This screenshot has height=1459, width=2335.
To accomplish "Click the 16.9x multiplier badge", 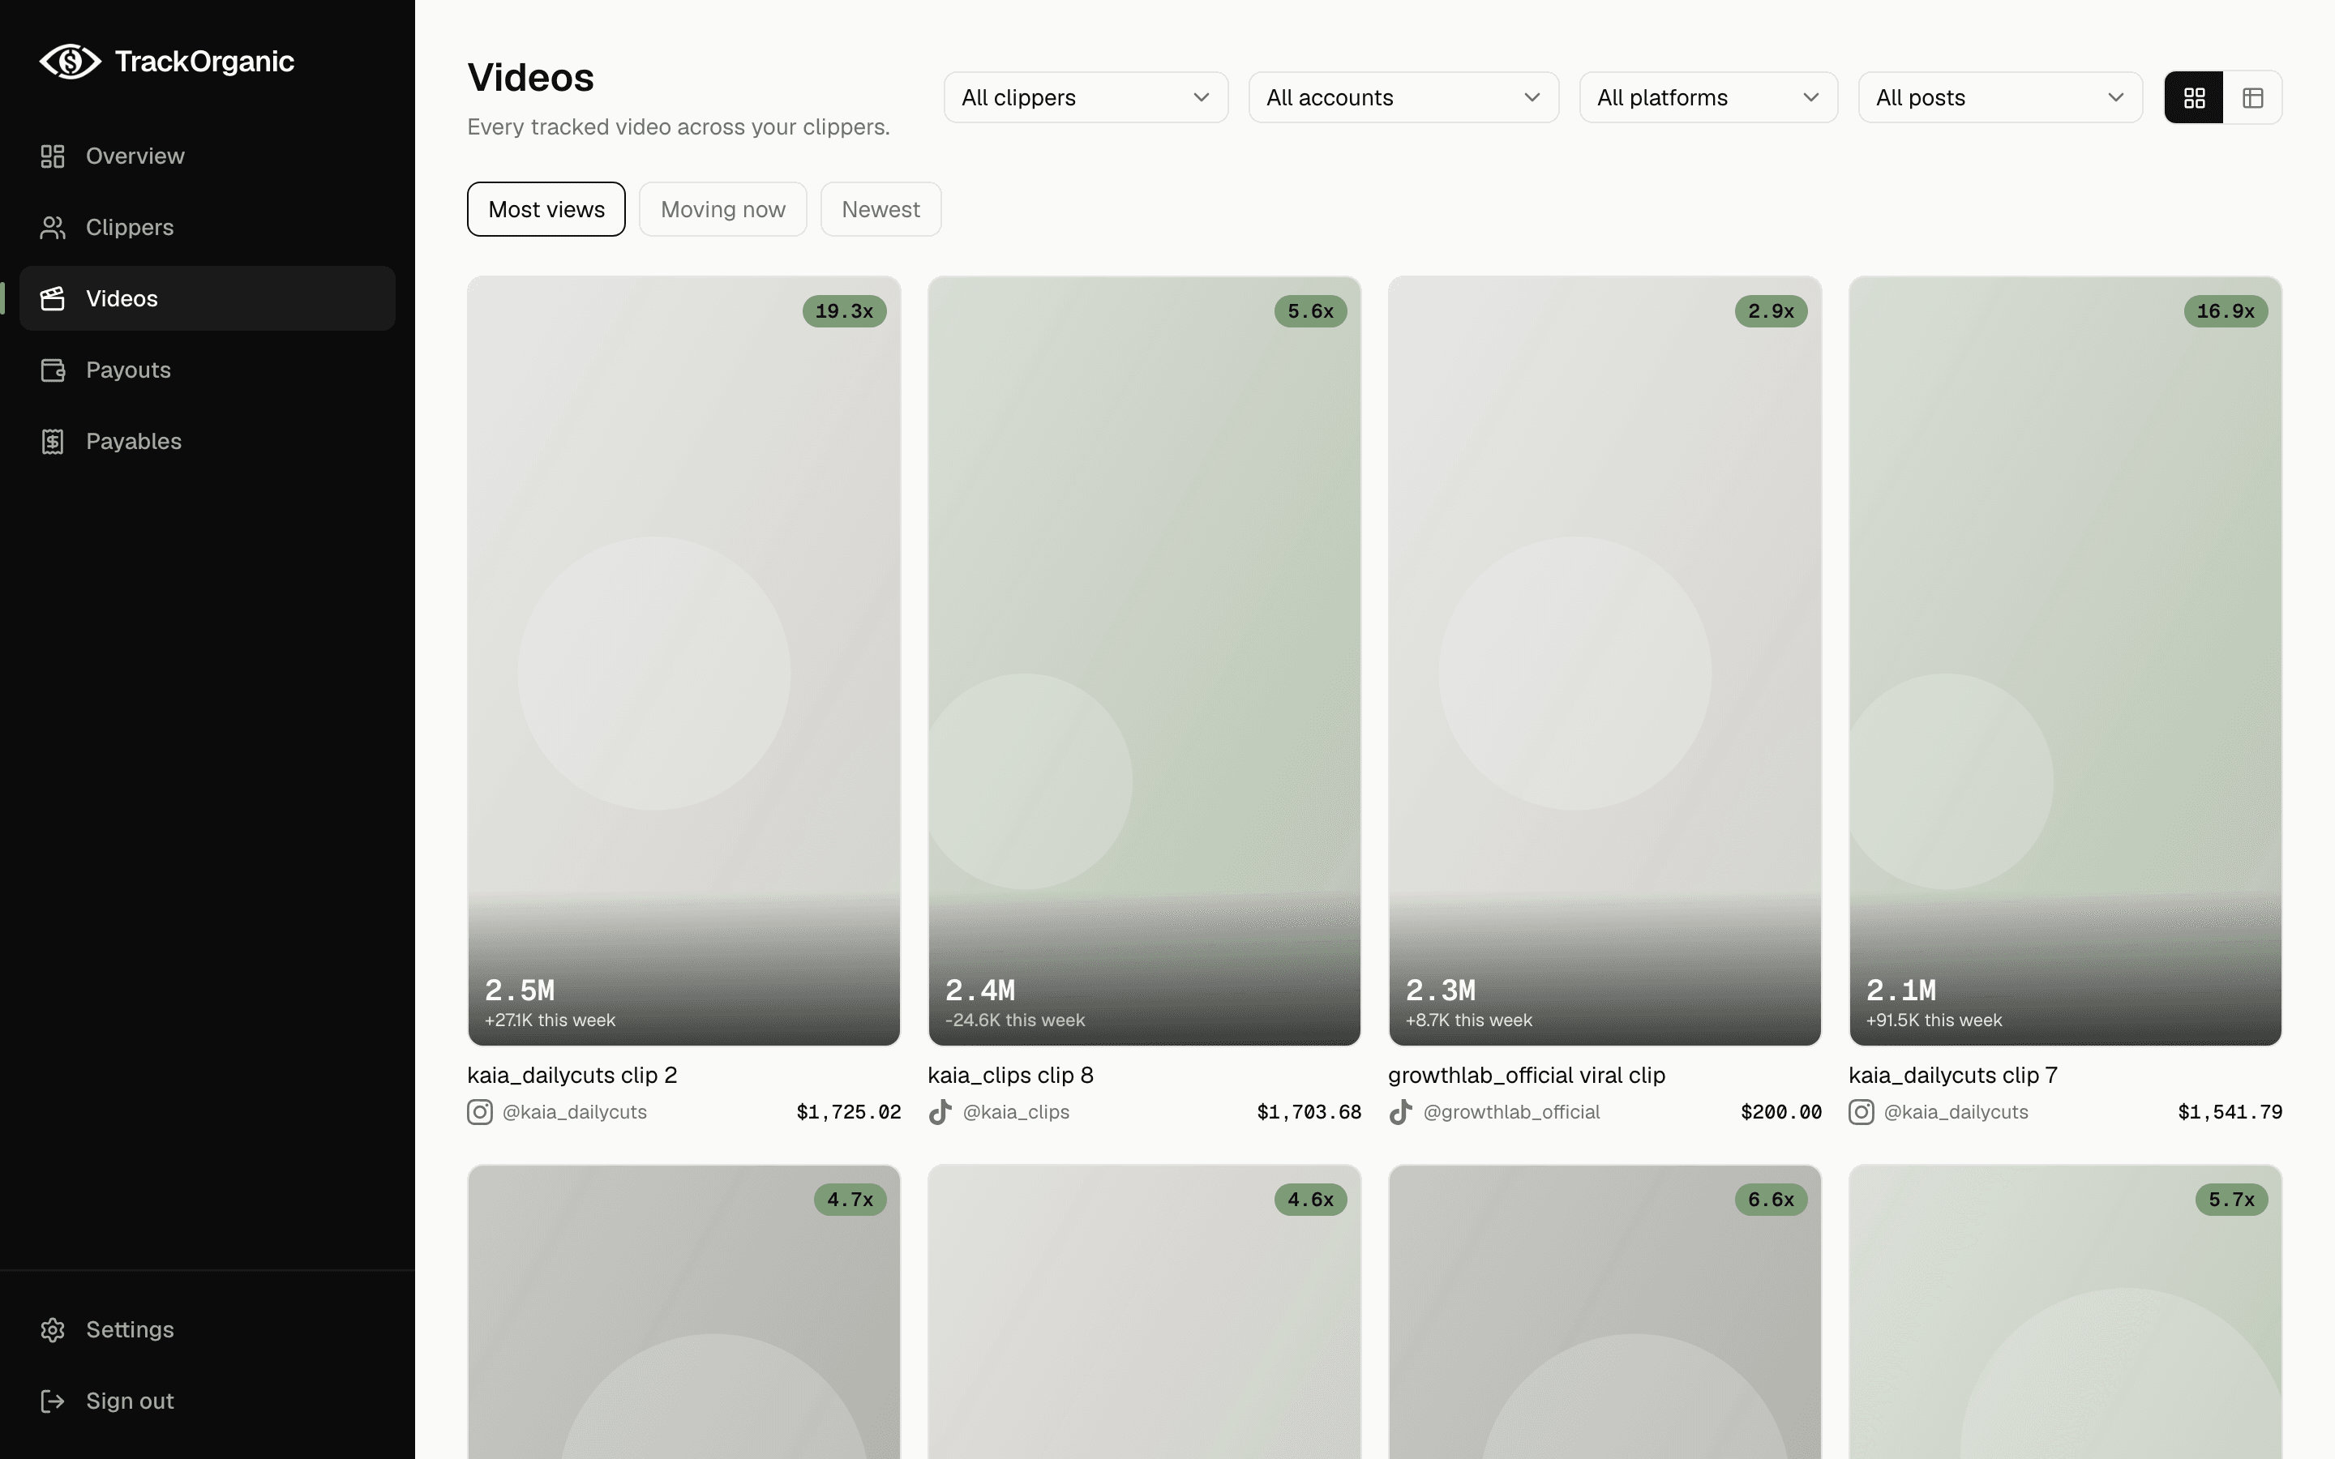I will pos(2226,312).
